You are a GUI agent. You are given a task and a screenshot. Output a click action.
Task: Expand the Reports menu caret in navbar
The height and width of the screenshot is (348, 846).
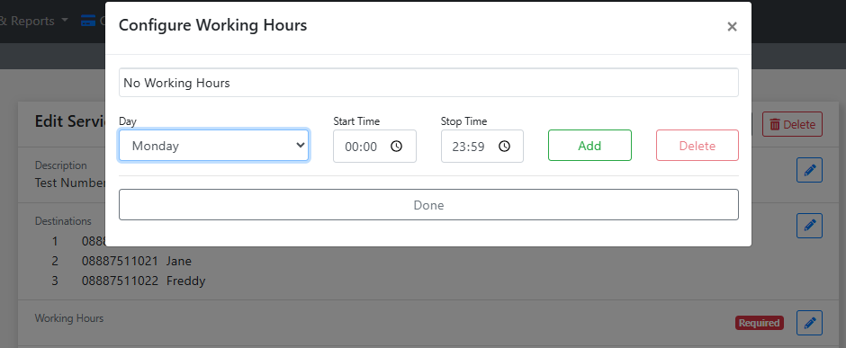tap(65, 21)
